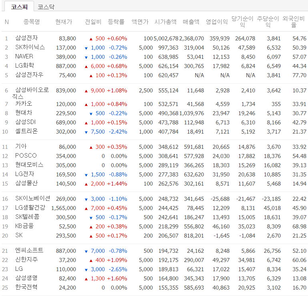Click the 현재가 column header

coord(64,22)
